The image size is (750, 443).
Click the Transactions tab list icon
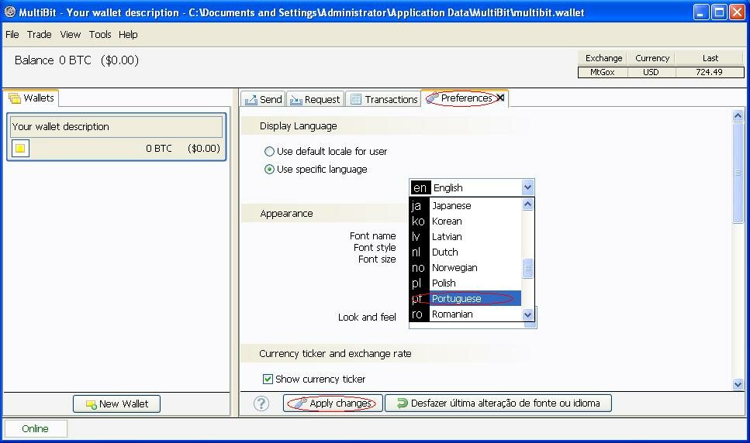[356, 99]
